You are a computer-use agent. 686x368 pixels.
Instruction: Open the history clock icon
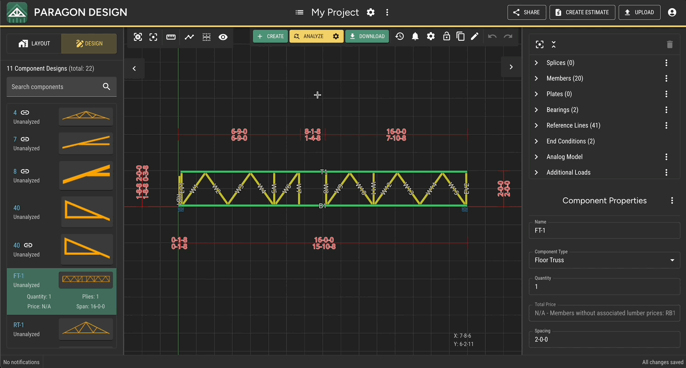pyautogui.click(x=399, y=36)
